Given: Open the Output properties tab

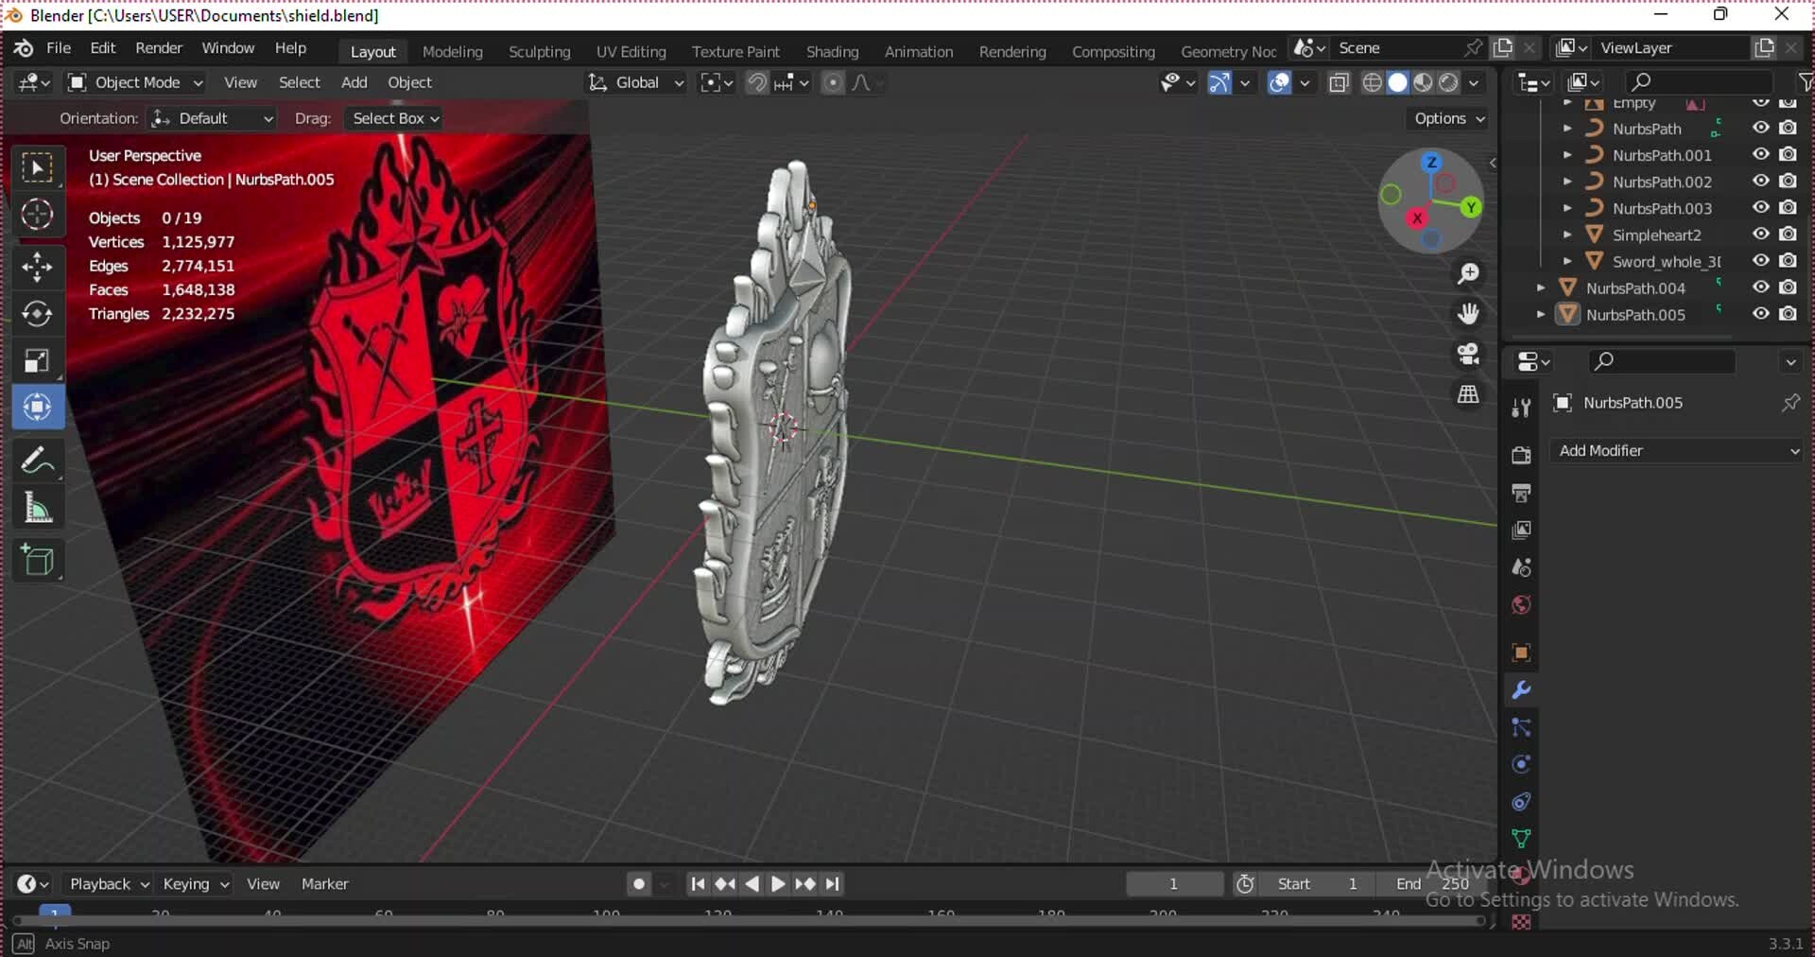Looking at the screenshot, I should pyautogui.click(x=1520, y=493).
